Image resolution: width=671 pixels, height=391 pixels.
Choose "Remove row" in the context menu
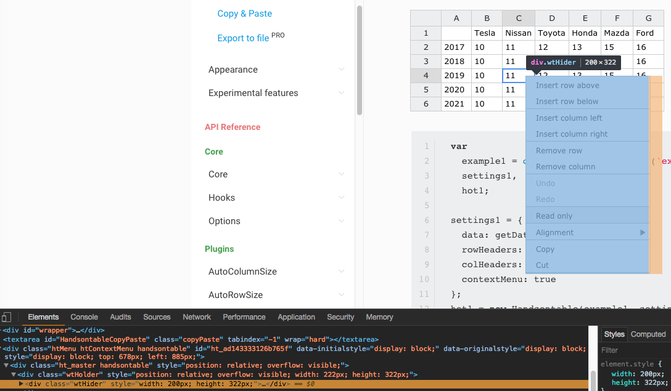point(559,150)
